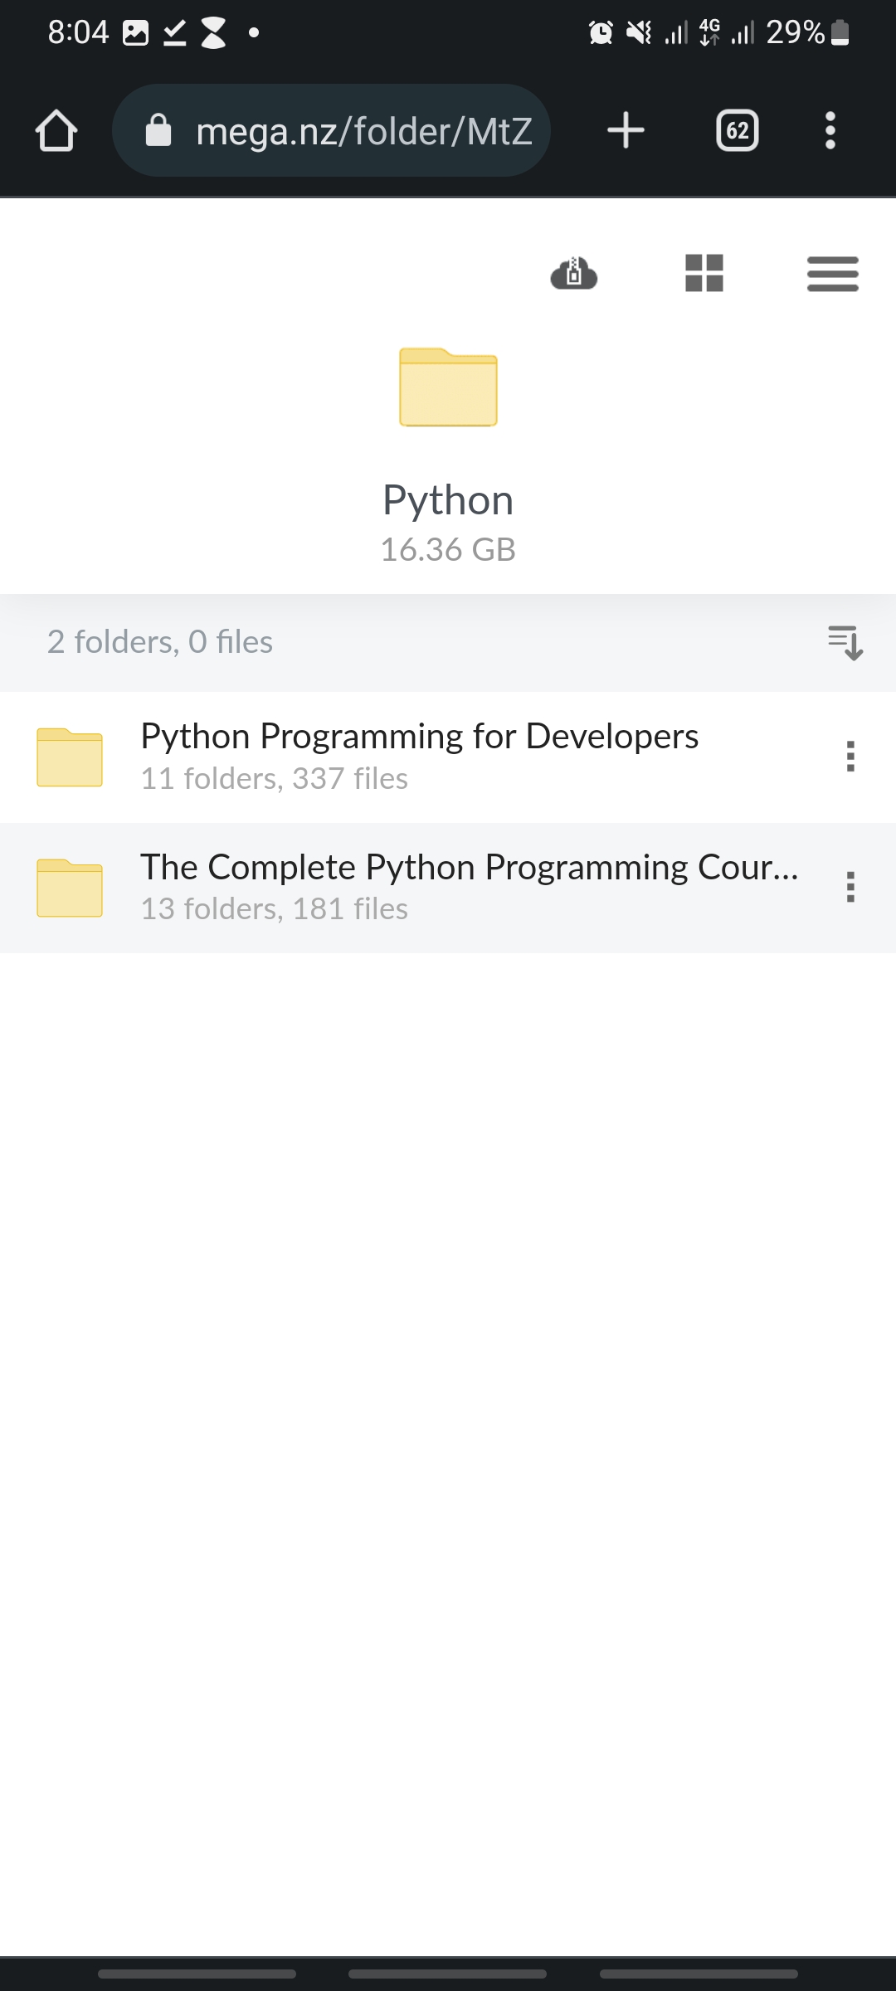The height and width of the screenshot is (1991, 896).
Task: Open the sort order options icon
Action: point(845,642)
